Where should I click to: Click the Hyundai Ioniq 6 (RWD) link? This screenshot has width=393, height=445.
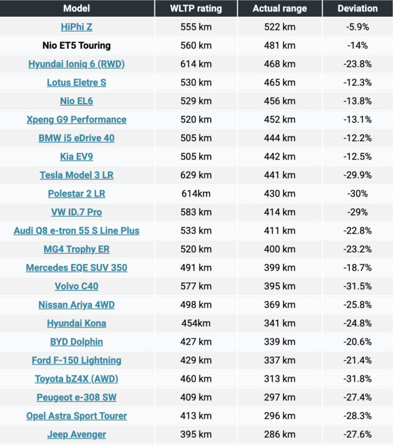pos(76,64)
